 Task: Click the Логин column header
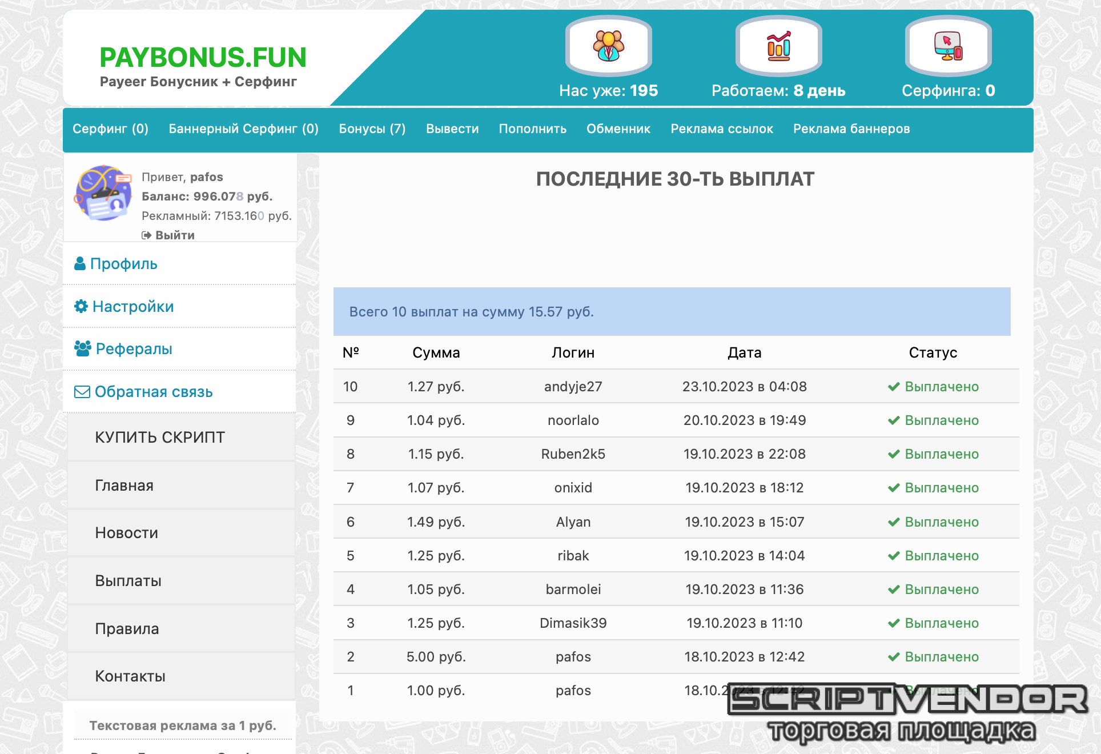point(573,353)
